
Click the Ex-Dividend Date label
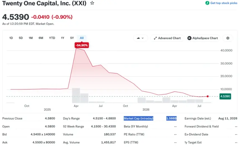(196, 134)
